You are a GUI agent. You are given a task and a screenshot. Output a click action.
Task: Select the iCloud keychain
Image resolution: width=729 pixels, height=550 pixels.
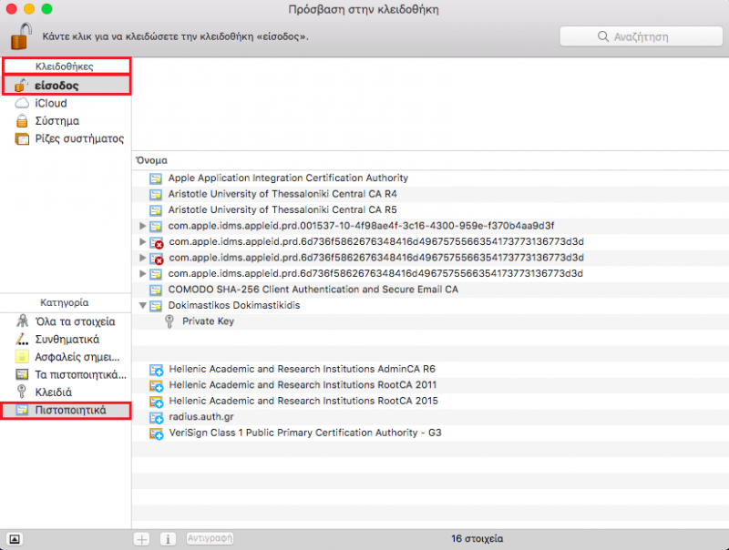coord(67,103)
